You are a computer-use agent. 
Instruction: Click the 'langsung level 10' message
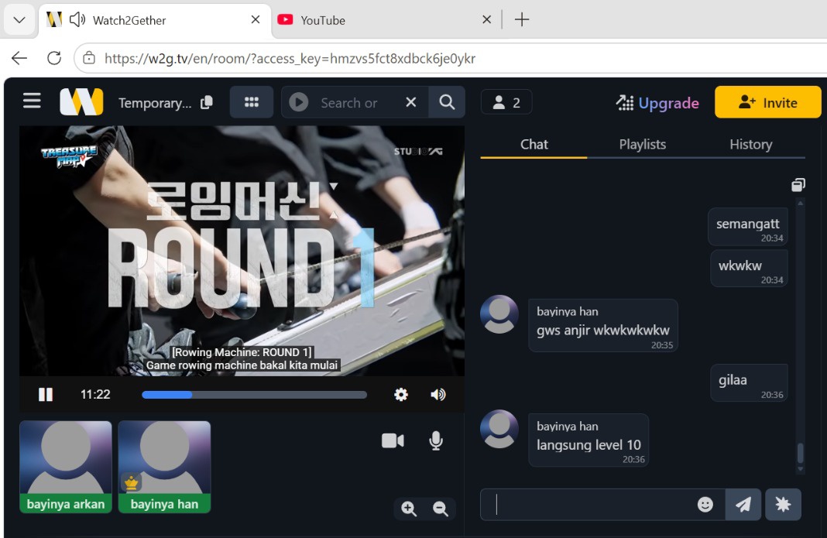click(x=589, y=440)
